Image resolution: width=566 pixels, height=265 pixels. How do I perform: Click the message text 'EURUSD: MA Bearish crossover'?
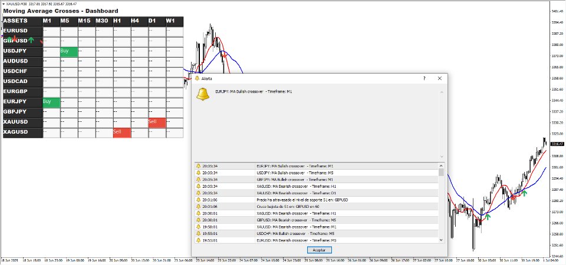(282, 240)
